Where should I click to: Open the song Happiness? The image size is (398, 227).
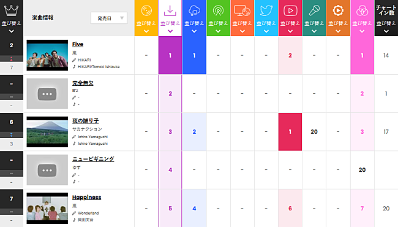[86, 198]
